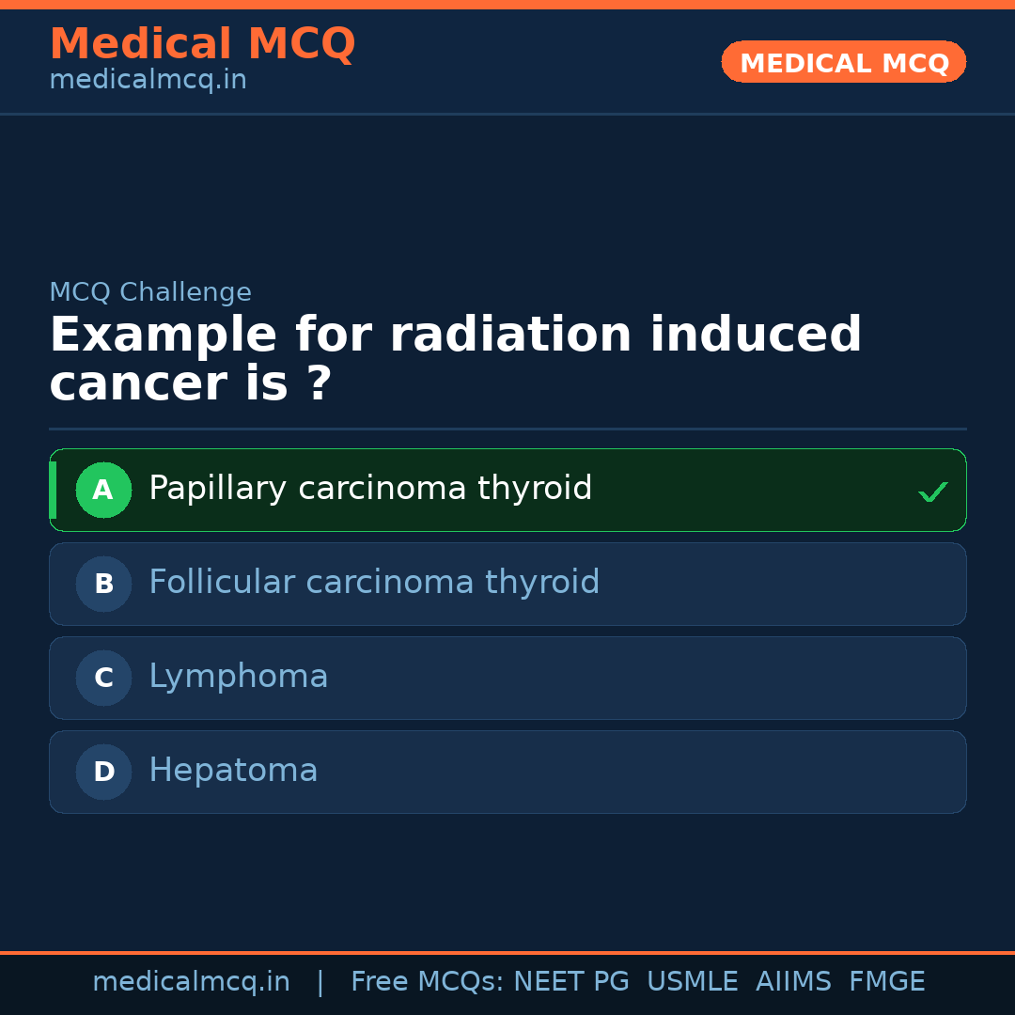Click USMLE in footer

[692, 982]
